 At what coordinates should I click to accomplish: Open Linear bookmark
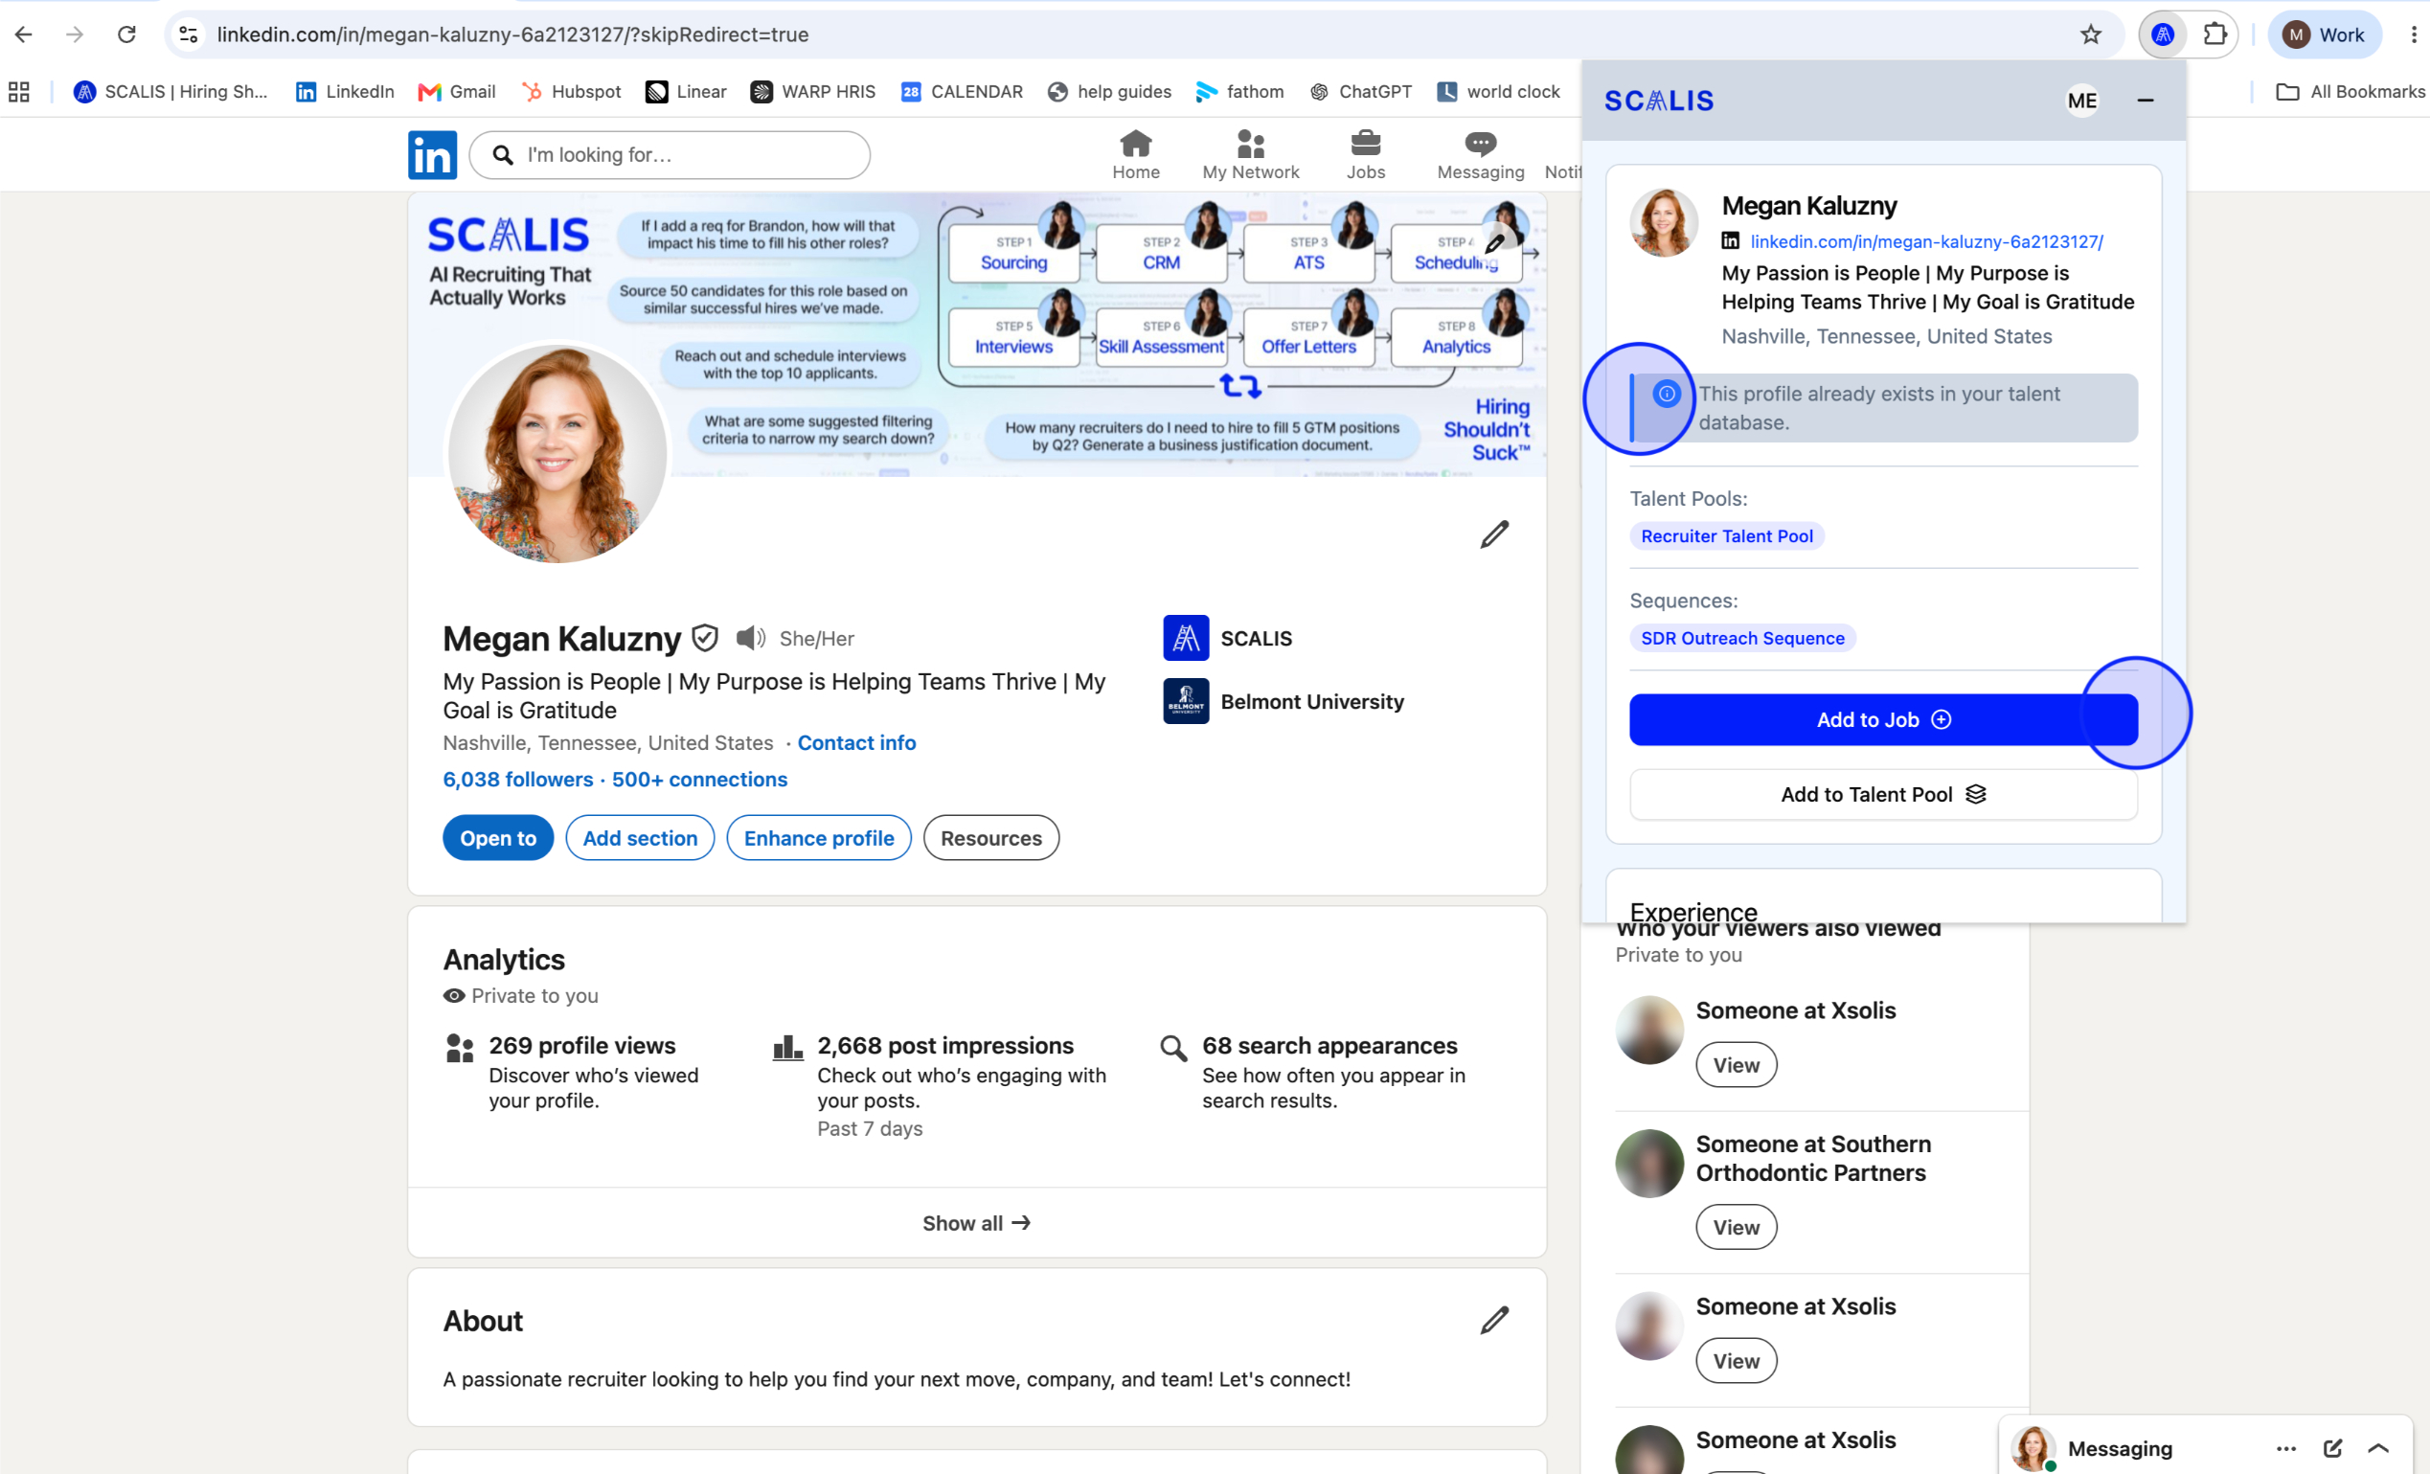(x=687, y=92)
